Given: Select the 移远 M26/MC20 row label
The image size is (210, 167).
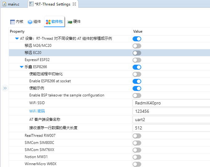Looking at the screenshot, I should (38, 46).
